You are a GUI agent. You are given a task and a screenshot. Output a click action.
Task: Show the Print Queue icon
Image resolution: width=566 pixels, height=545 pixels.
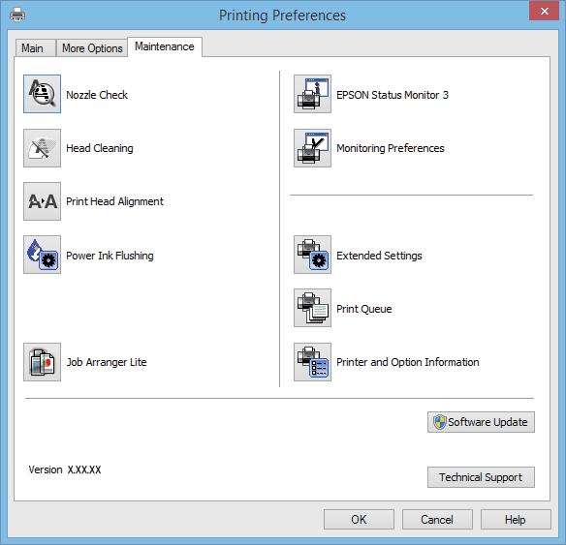point(313,308)
